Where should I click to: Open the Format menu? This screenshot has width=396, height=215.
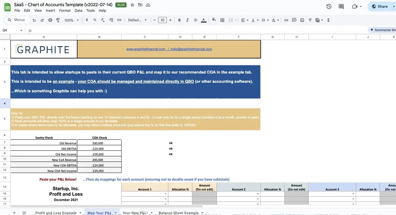[x=65, y=10]
